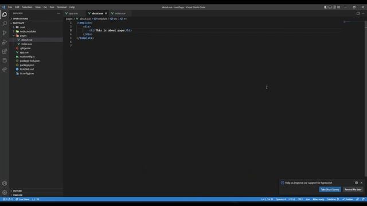Open the Terminal menu
The height and width of the screenshot is (206, 367).
point(62,7)
